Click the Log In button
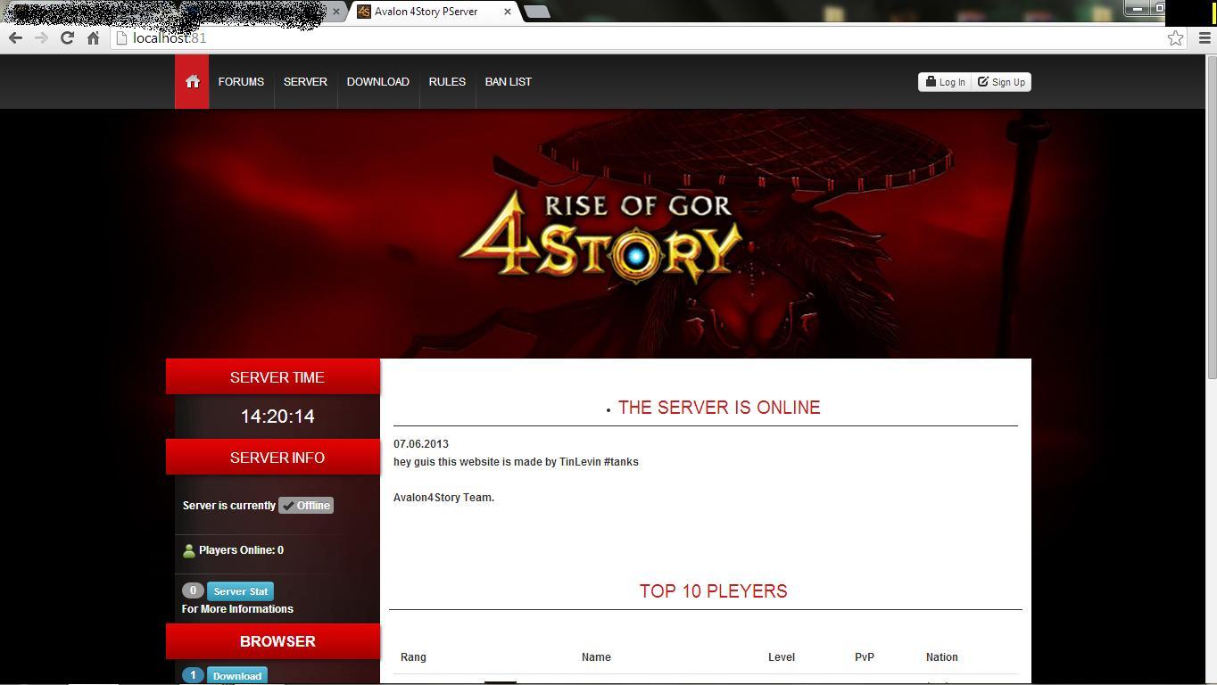 point(945,82)
